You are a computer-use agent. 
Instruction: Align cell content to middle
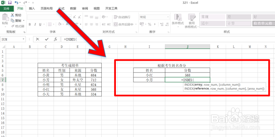91,17
